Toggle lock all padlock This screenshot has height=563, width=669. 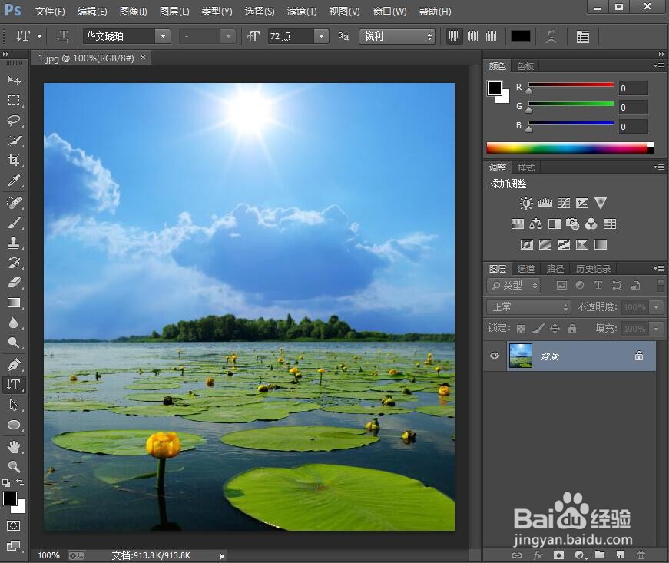[572, 329]
